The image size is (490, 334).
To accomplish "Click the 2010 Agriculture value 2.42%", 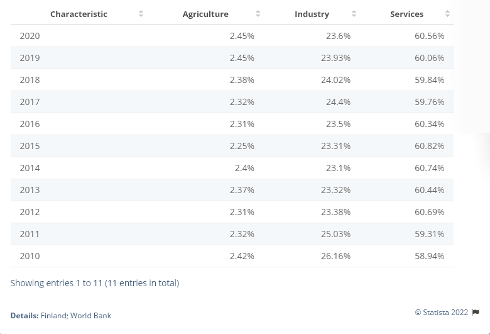I will pos(242,256).
